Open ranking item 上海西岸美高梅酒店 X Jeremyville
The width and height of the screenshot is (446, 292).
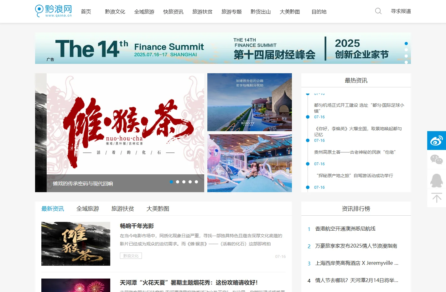tap(357, 263)
